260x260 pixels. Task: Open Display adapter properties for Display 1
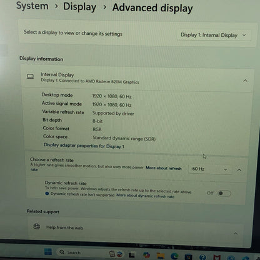[84, 146]
